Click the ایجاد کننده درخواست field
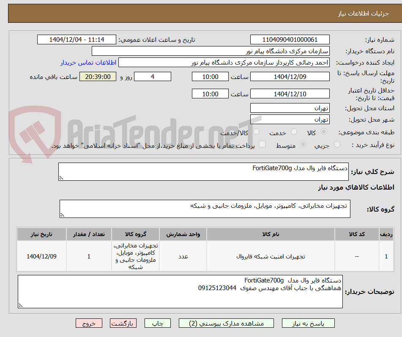 point(224,63)
